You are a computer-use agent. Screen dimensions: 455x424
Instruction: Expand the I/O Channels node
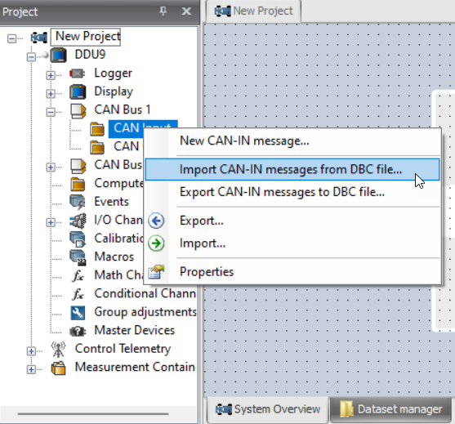[51, 222]
